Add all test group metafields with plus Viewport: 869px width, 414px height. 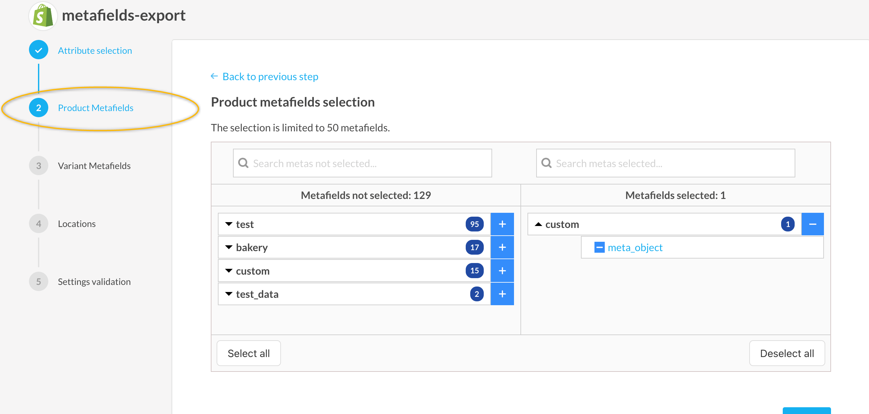(x=502, y=224)
